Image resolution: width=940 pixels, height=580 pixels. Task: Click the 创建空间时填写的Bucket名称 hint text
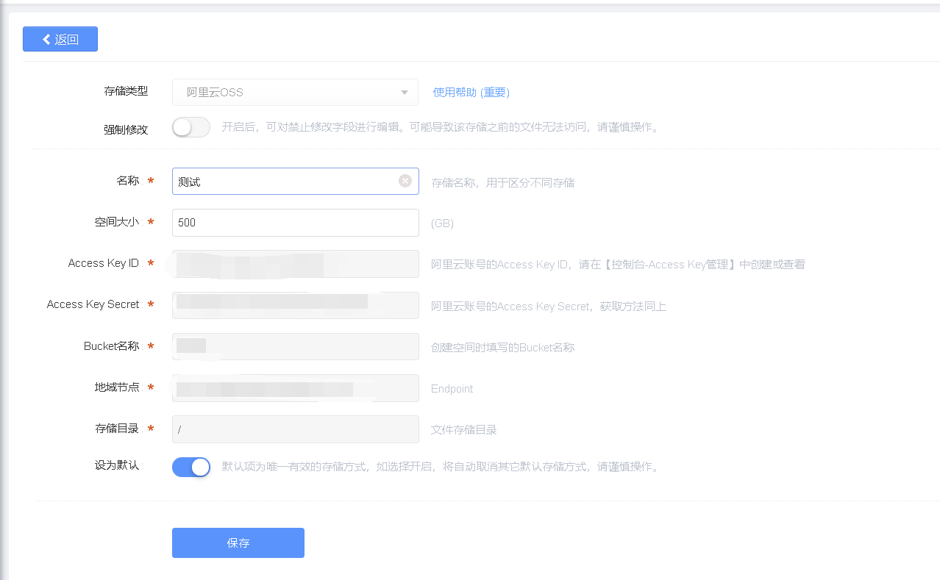[x=502, y=347]
